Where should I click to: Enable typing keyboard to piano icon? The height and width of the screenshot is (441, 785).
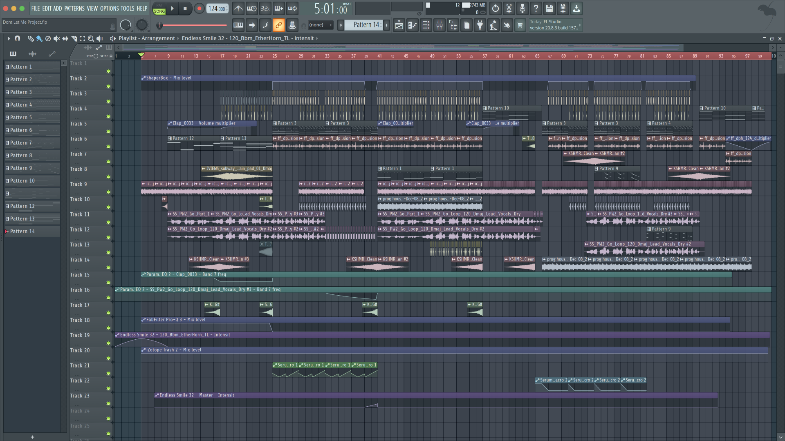tap(238, 25)
